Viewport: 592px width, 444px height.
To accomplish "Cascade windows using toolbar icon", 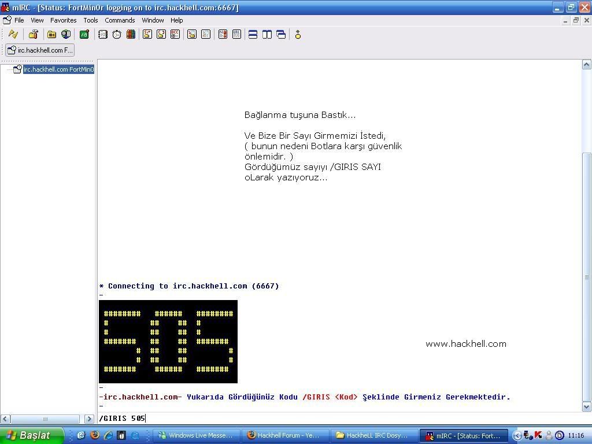I will (281, 34).
